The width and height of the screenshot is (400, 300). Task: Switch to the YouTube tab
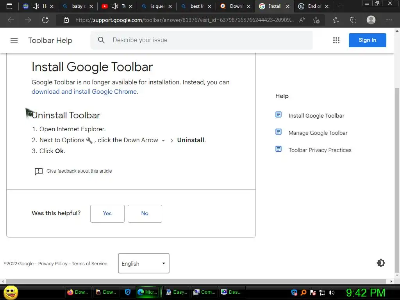tap(117, 6)
